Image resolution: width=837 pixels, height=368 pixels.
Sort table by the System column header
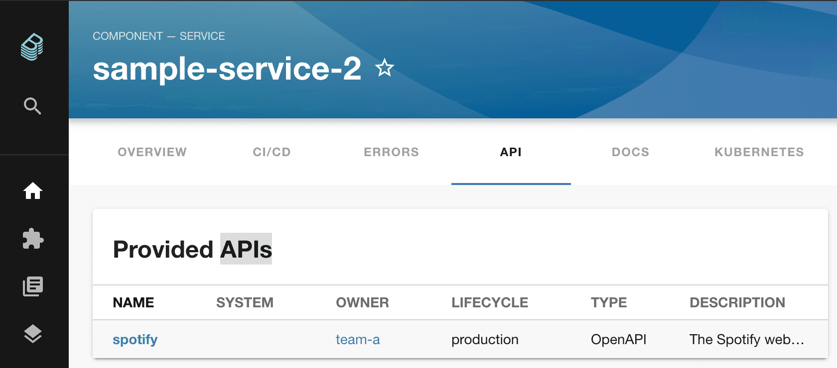pos(245,302)
